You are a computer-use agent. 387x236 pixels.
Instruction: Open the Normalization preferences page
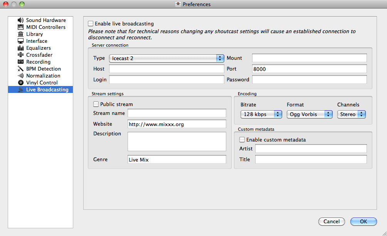(x=43, y=76)
